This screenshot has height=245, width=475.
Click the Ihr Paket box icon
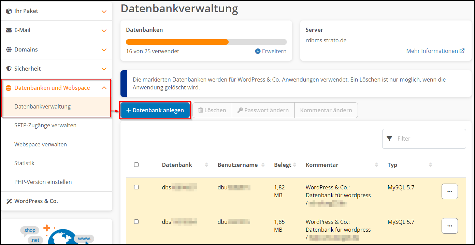[9, 11]
